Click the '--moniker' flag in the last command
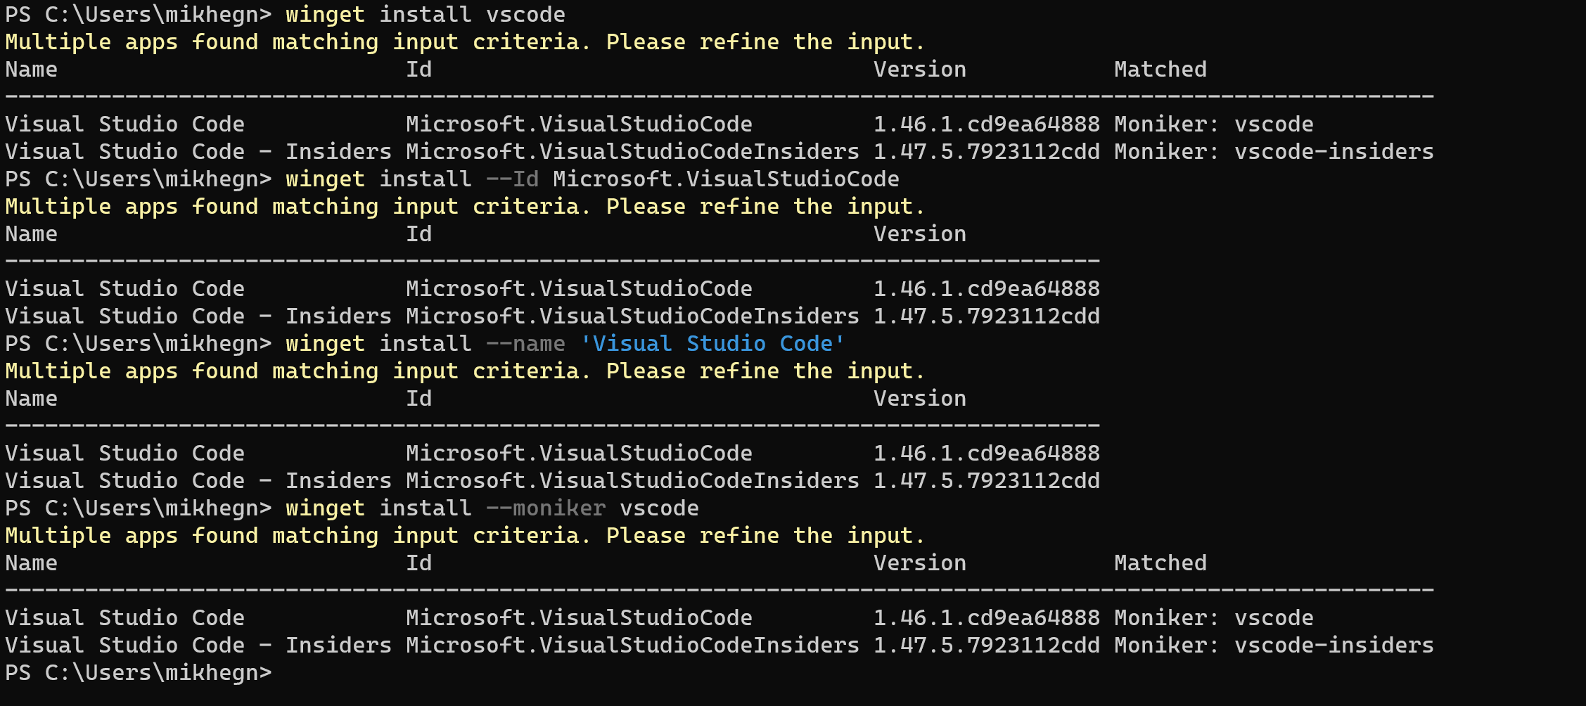 point(546,508)
